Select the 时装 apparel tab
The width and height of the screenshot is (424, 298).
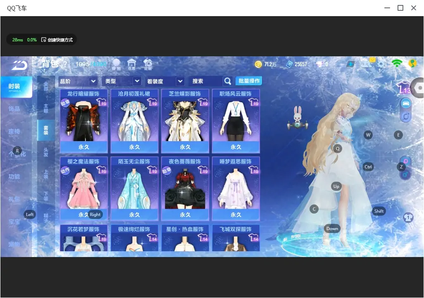tap(16, 87)
